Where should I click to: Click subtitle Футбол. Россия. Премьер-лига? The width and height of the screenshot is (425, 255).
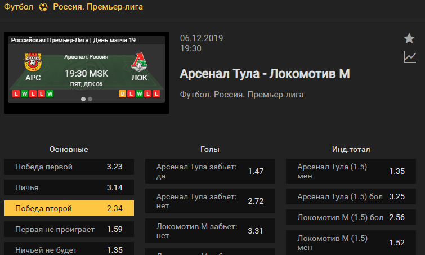point(242,95)
